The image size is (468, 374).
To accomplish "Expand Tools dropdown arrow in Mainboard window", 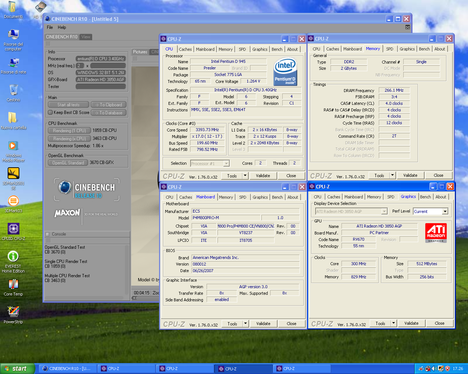I will (x=246, y=324).
